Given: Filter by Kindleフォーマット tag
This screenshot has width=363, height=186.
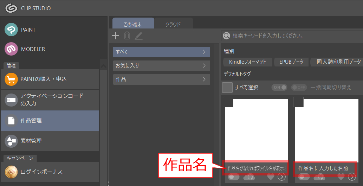Looking at the screenshot, I should 247,62.
